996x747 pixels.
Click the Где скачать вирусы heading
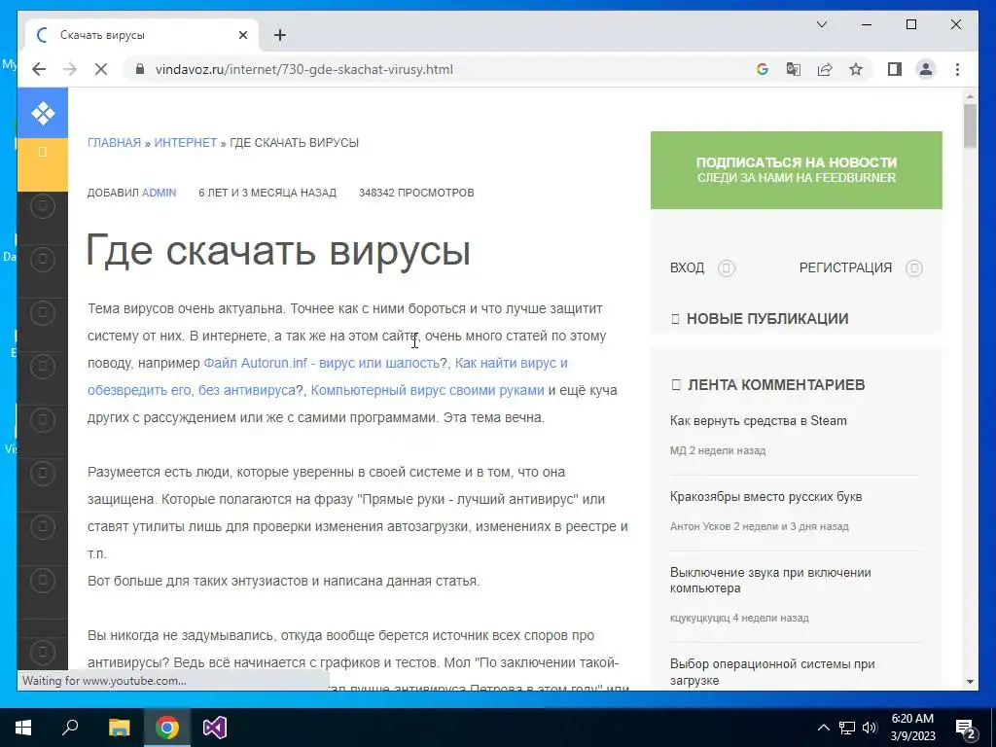pyautogui.click(x=278, y=250)
